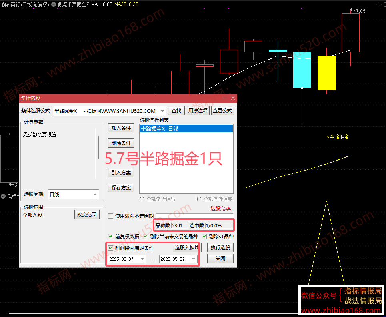Click the 删除条件 button

click(x=121, y=143)
